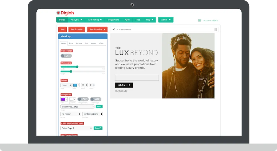This screenshot has height=151, width=277.
Task: Click the Save & Publish button
Action: pyautogui.click(x=76, y=29)
